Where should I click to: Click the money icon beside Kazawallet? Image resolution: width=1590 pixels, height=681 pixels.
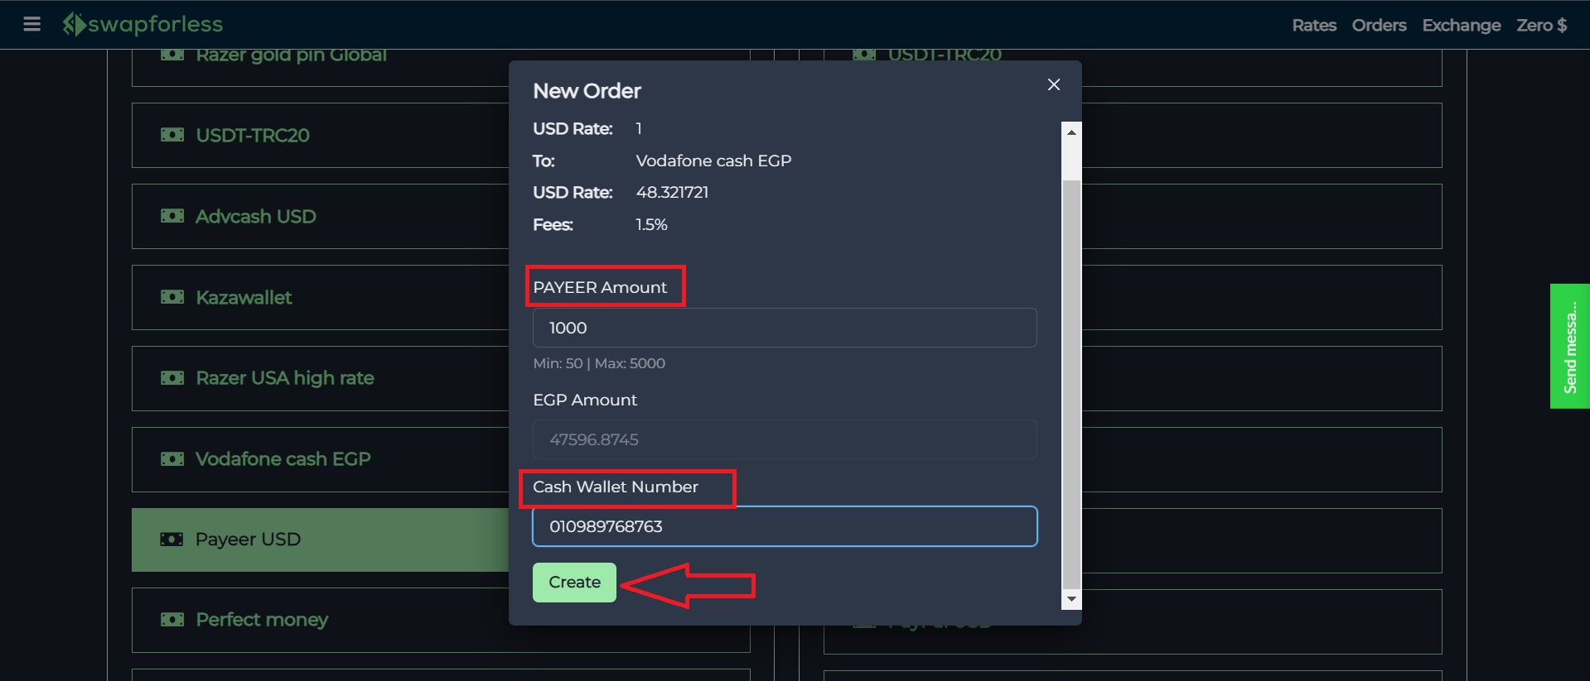172,297
